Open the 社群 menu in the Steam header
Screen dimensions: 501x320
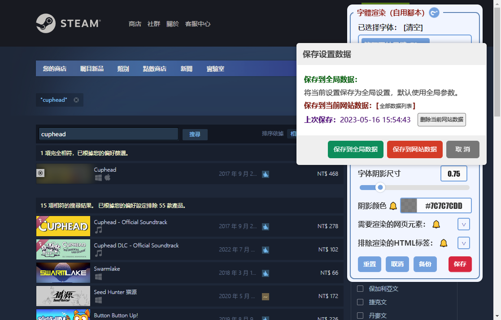154,24
